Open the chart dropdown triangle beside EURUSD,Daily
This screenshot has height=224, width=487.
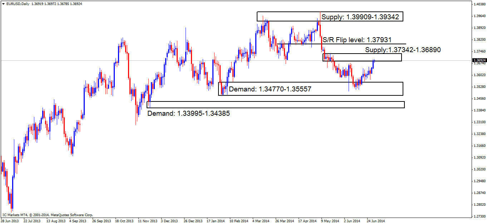pyautogui.click(x=3, y=3)
